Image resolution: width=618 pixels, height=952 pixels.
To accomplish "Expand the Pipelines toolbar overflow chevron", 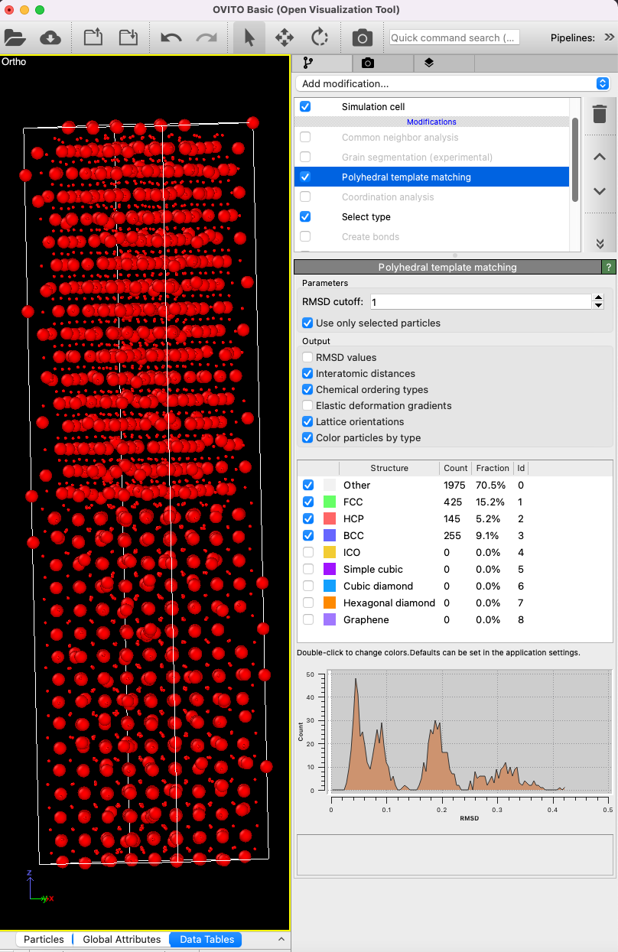I will [609, 37].
